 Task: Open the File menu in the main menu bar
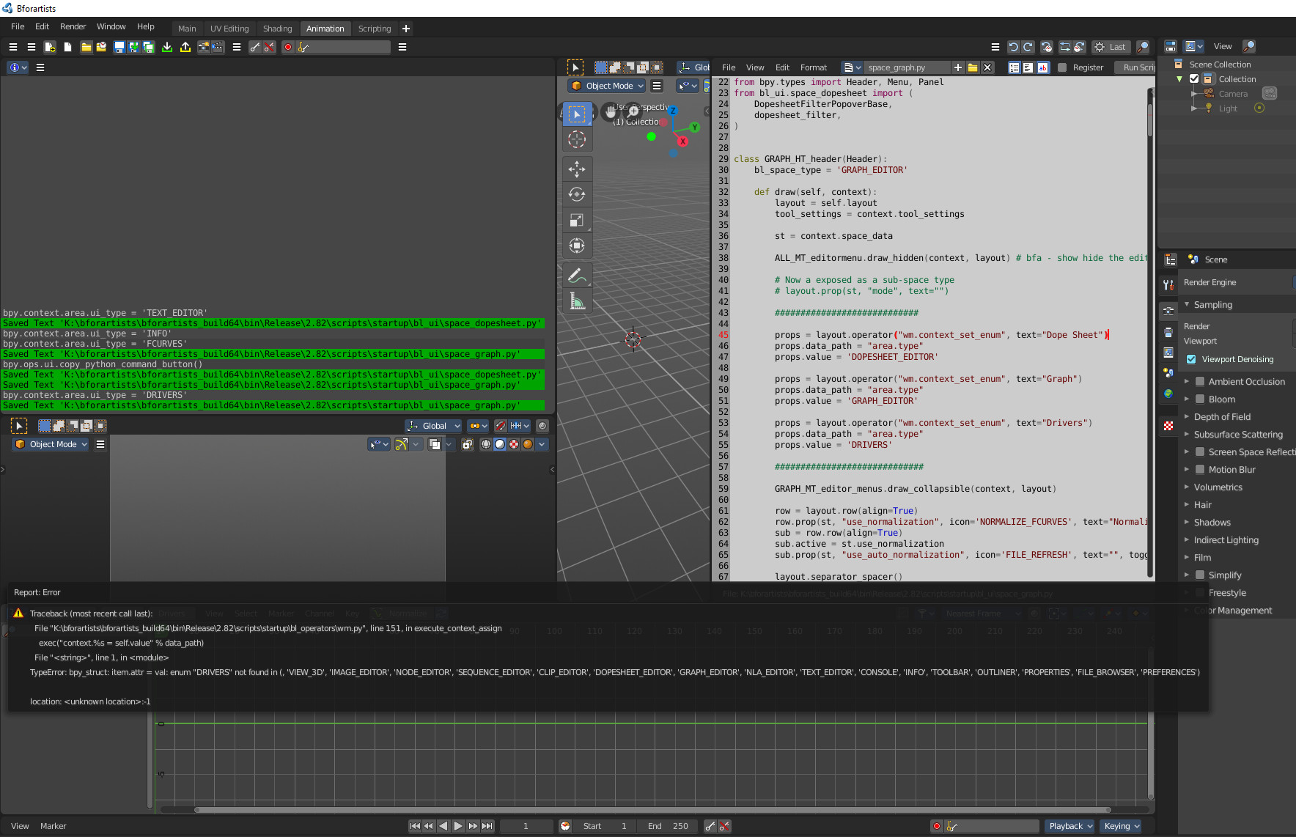(x=18, y=26)
